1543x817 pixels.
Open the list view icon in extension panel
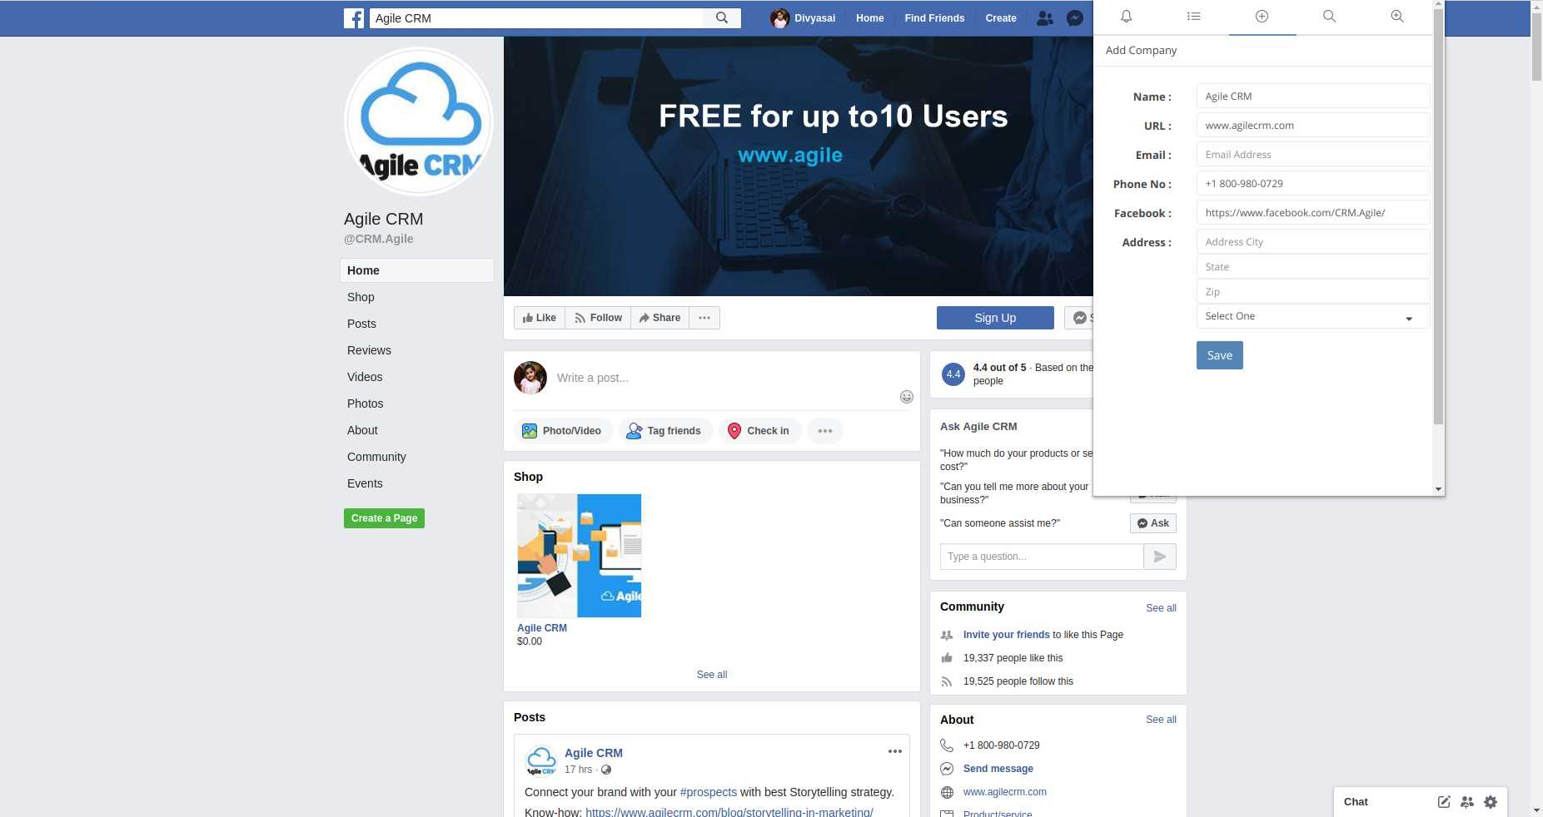click(x=1194, y=17)
